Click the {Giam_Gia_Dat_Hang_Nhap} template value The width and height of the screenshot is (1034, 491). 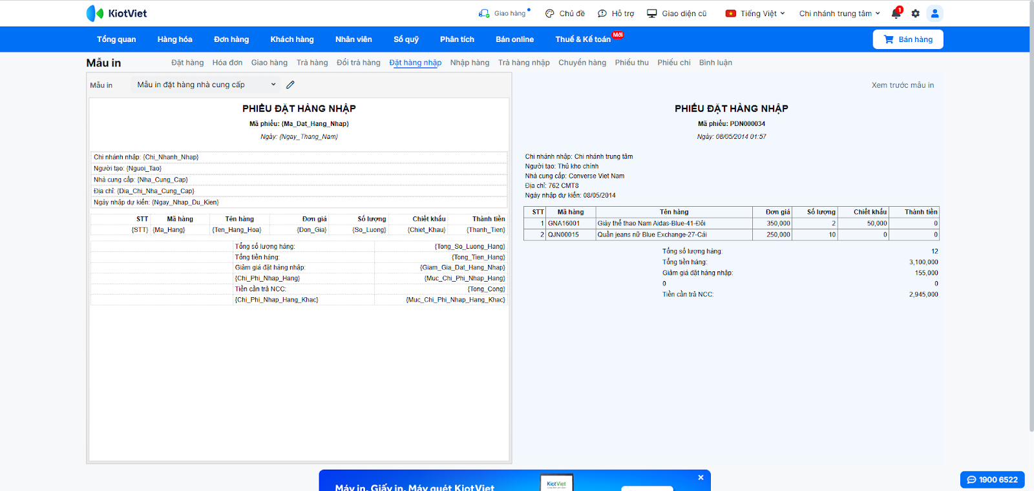[x=463, y=267]
